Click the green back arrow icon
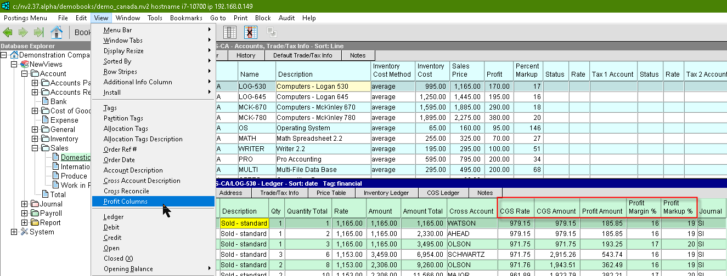Screen dimensions: 727x276 8,32
